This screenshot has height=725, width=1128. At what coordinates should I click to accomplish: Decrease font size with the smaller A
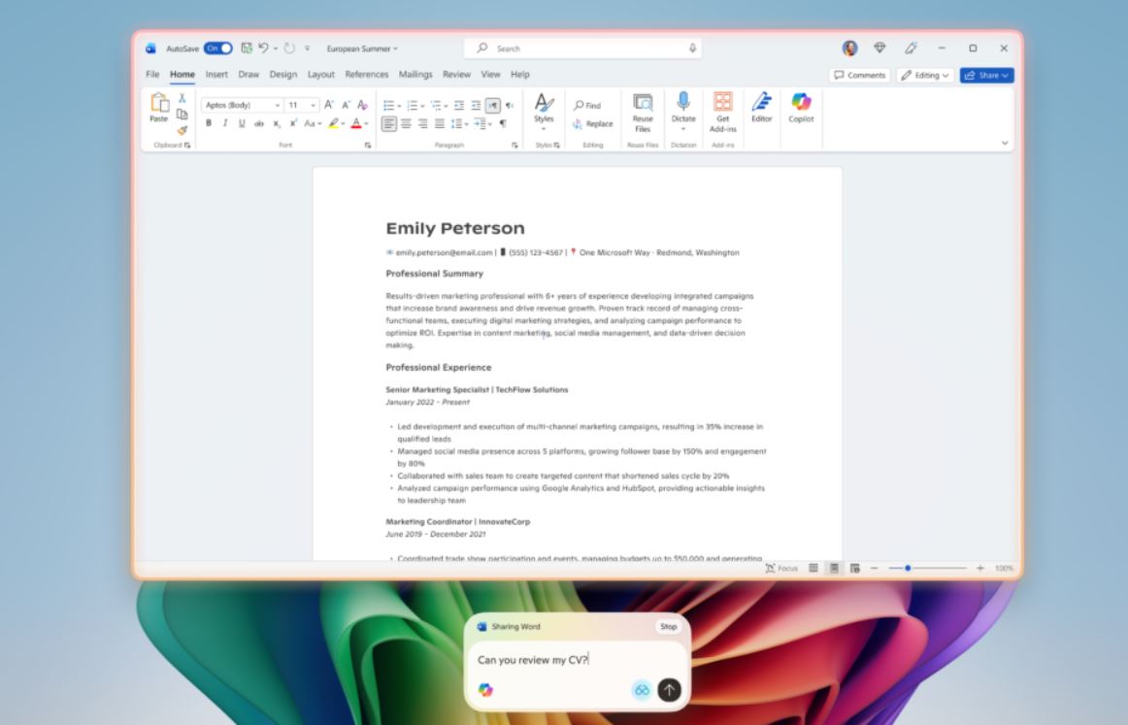click(x=346, y=105)
